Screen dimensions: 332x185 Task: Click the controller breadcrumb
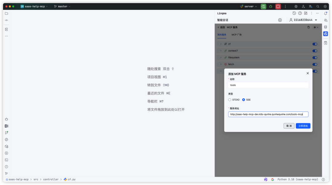click(51, 179)
